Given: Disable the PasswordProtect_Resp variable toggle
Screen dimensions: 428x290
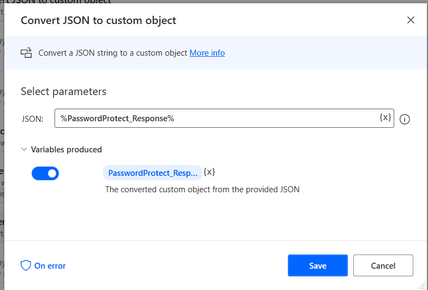Looking at the screenshot, I should (x=45, y=174).
